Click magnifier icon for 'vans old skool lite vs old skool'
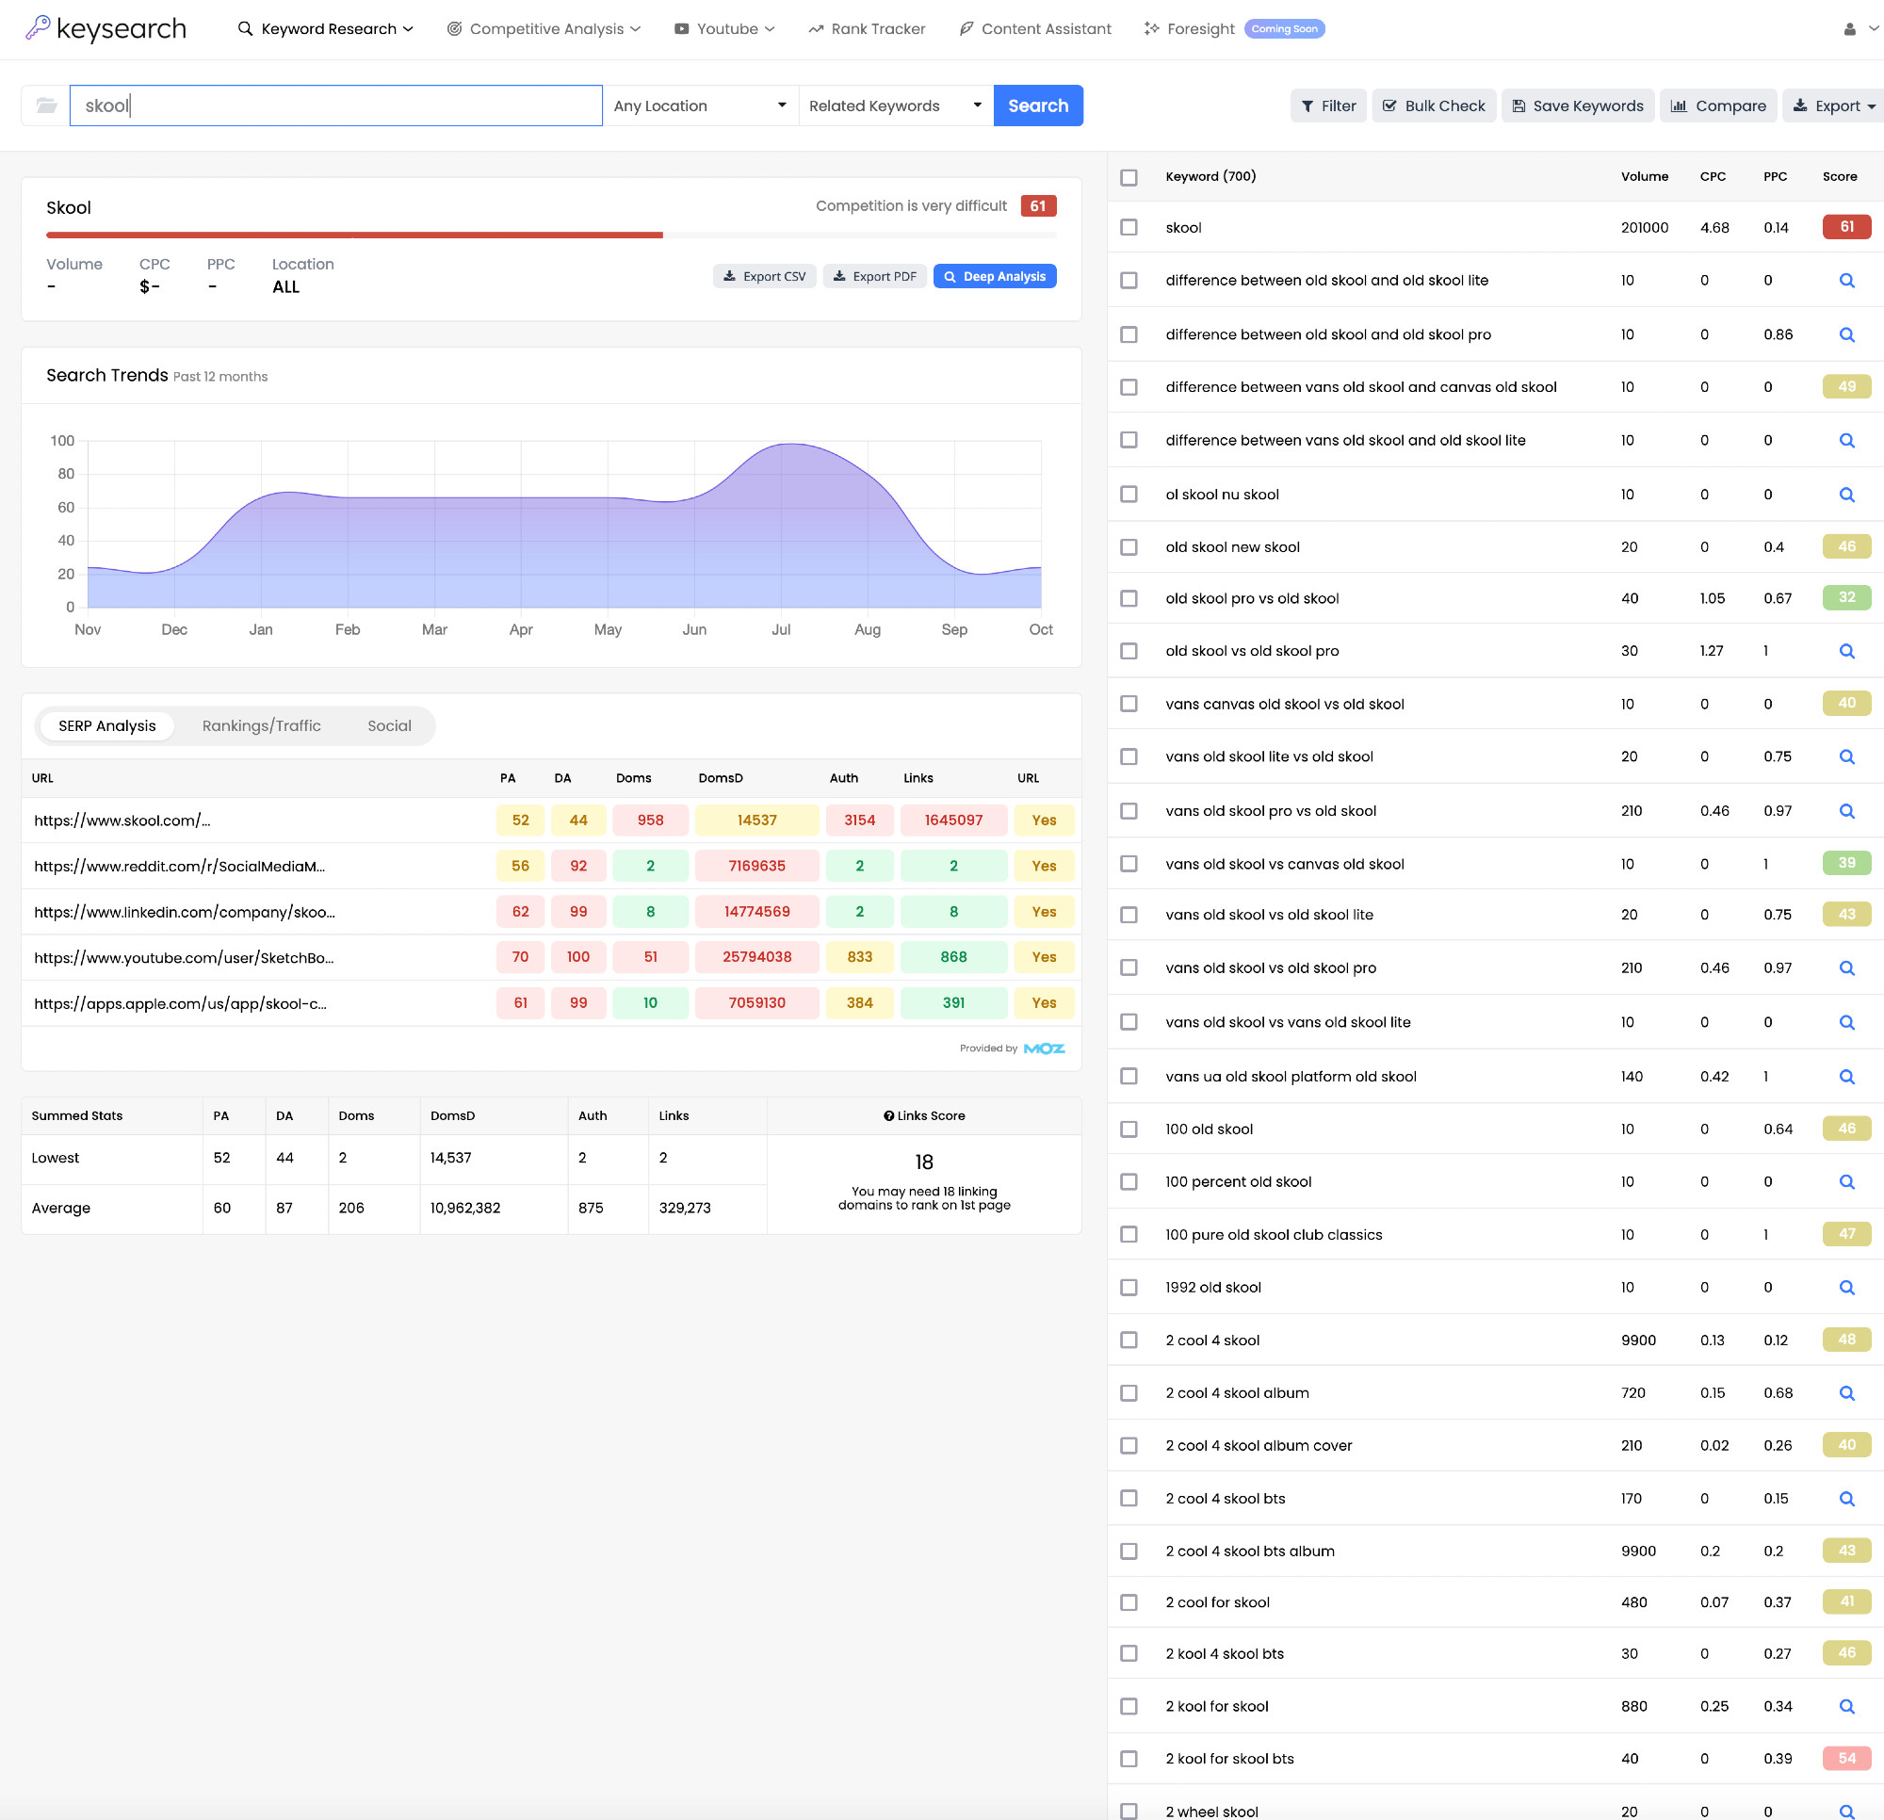This screenshot has width=1884, height=1820. pyautogui.click(x=1846, y=756)
